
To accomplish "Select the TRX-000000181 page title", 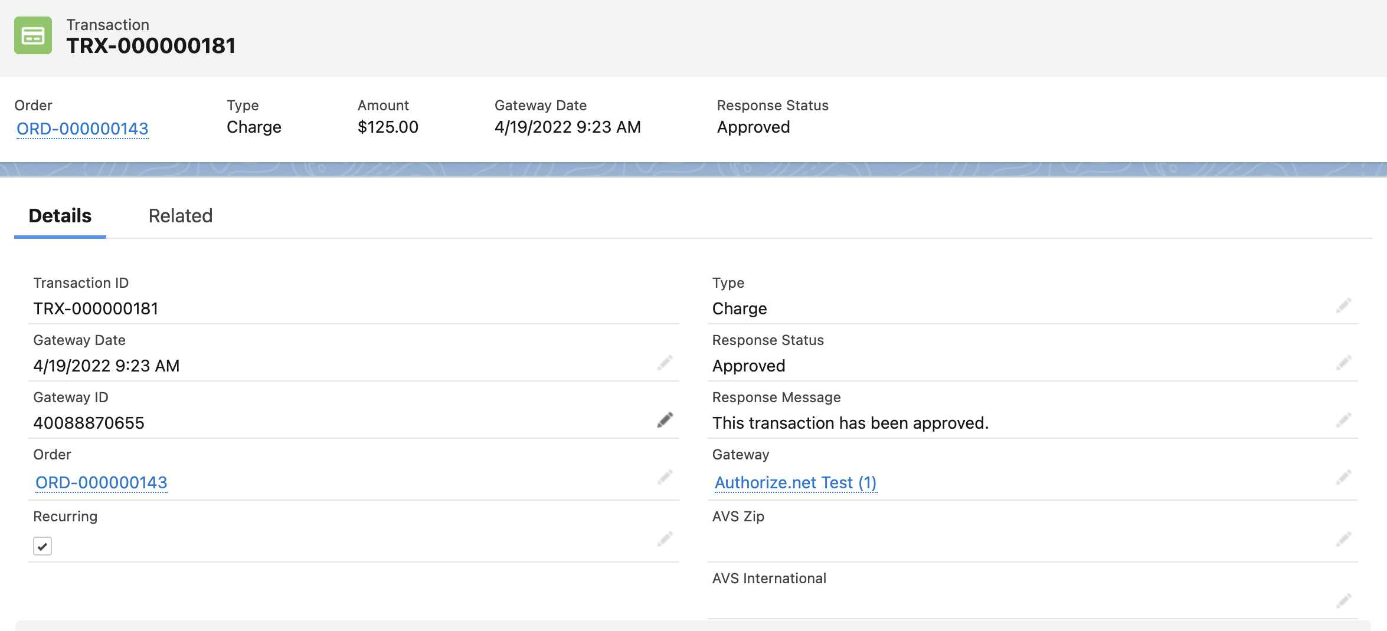I will pyautogui.click(x=151, y=46).
